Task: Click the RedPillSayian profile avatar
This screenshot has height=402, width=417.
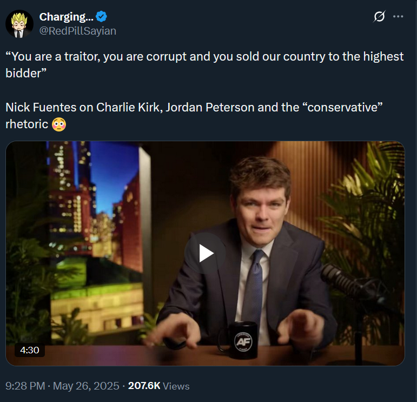Action: (20, 24)
